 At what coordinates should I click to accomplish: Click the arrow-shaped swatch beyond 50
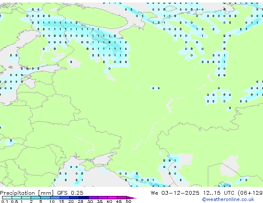tap(131, 198)
